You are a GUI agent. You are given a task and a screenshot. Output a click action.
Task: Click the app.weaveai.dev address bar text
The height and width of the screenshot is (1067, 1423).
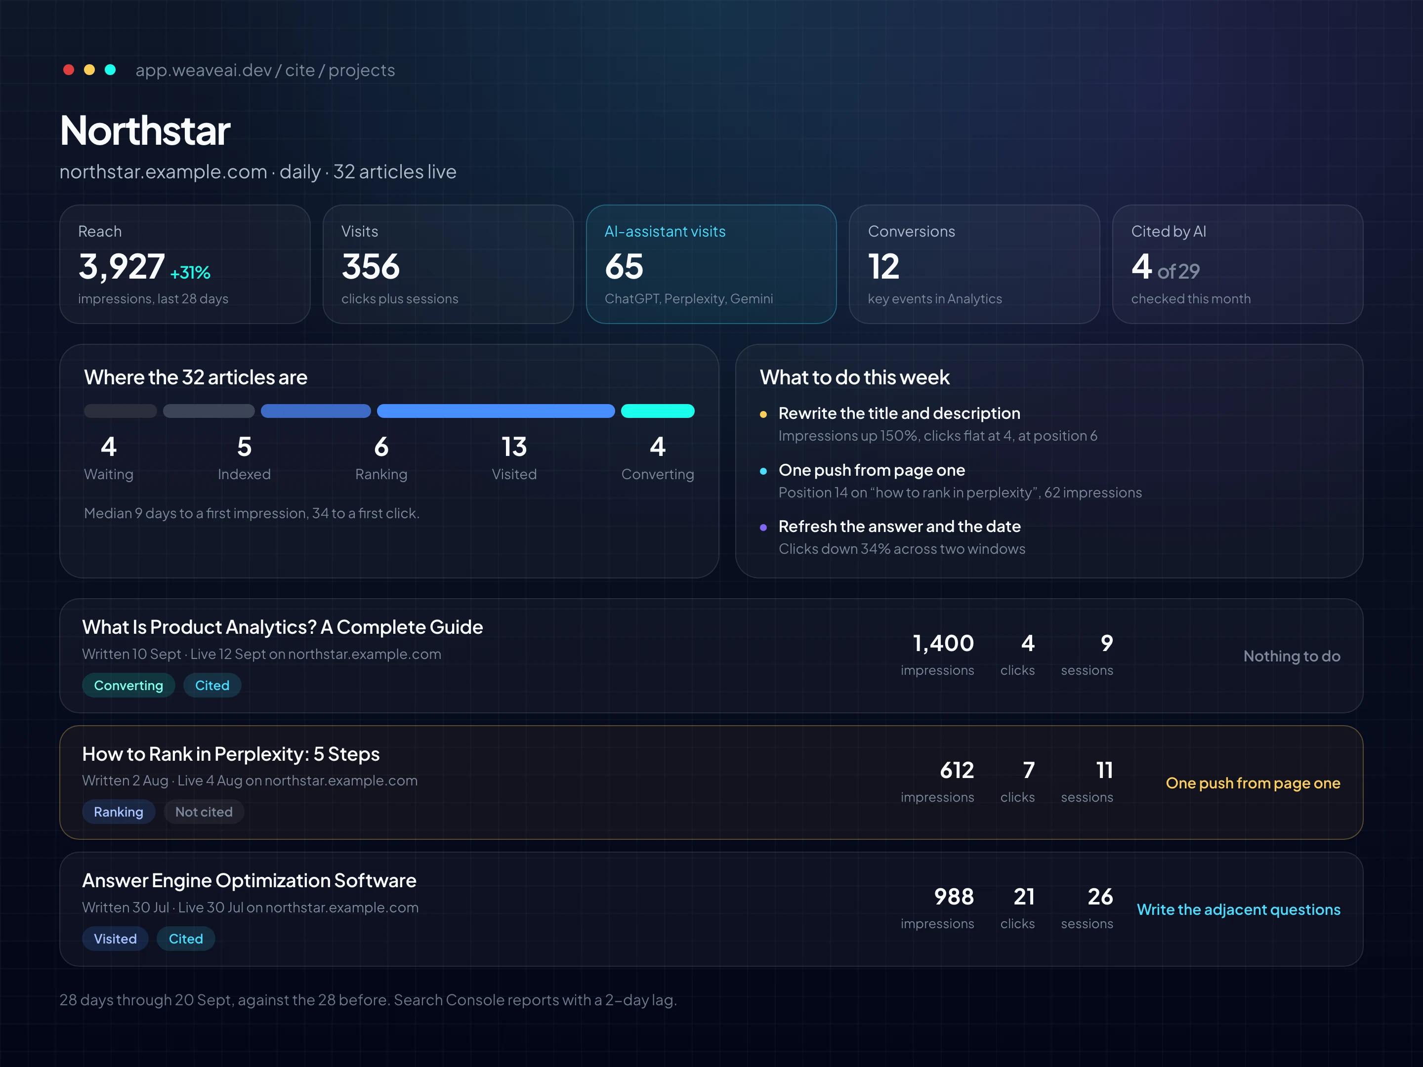[265, 70]
